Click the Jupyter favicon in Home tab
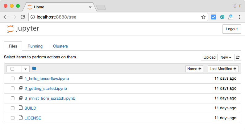Viewport: 245px width, 130px height. coord(29,7)
